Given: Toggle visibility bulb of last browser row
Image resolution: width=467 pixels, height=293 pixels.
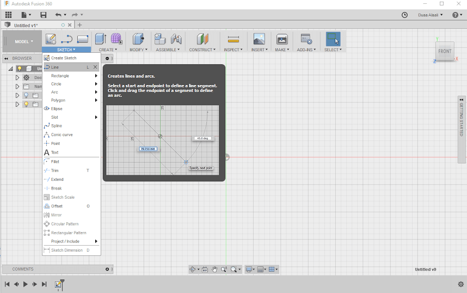Looking at the screenshot, I should [x=26, y=105].
